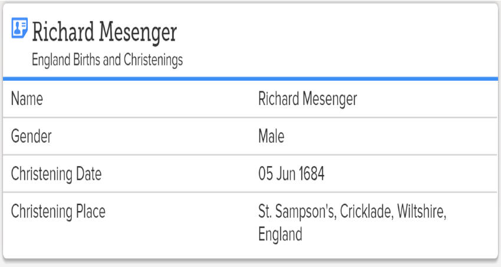Click the Gender row label
Screen dimensions: 501x267
[31, 136]
